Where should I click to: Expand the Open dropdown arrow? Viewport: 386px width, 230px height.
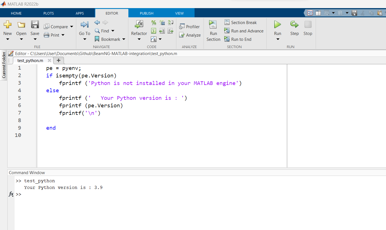21,39
